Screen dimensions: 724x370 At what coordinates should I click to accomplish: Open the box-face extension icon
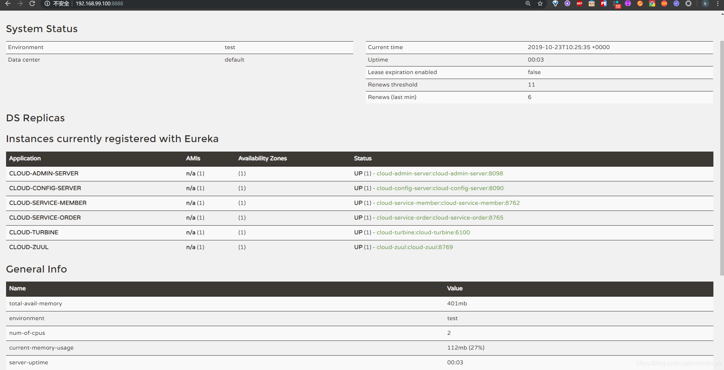592,3
